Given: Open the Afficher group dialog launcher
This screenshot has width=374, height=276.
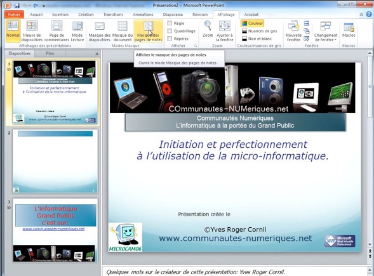Looking at the screenshot, I should [196, 46].
